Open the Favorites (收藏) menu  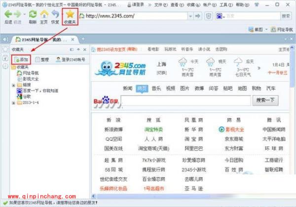[193, 5]
